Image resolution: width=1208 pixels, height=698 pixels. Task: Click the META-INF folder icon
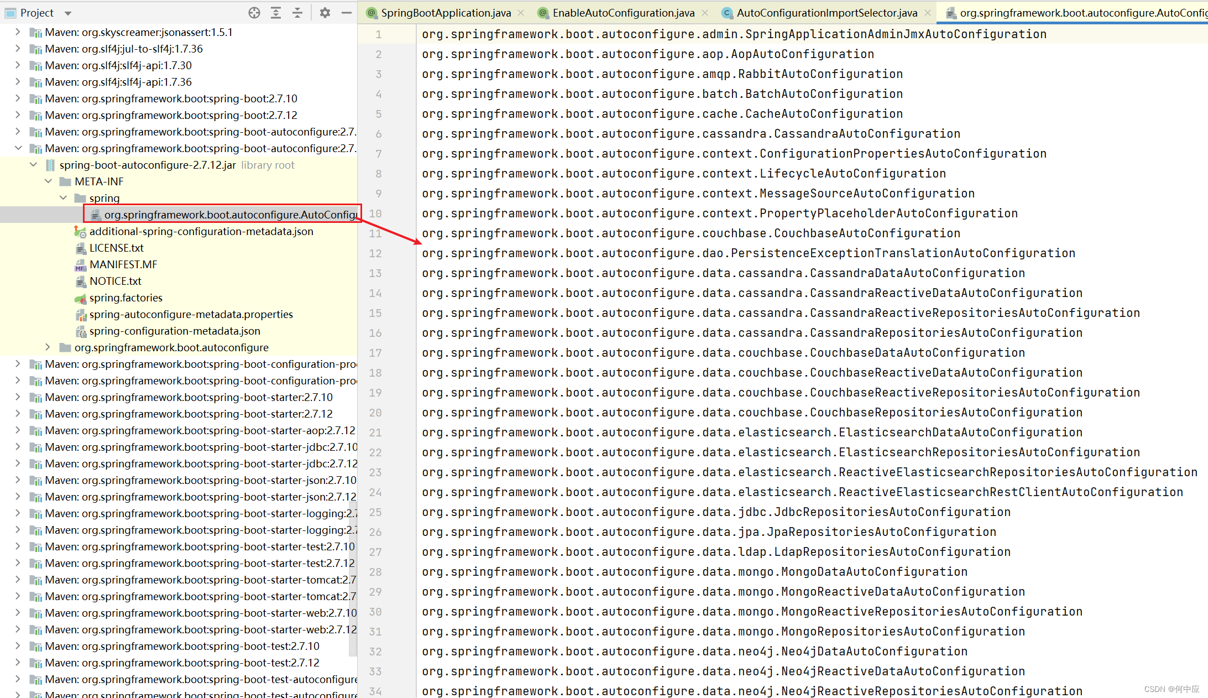coord(65,181)
